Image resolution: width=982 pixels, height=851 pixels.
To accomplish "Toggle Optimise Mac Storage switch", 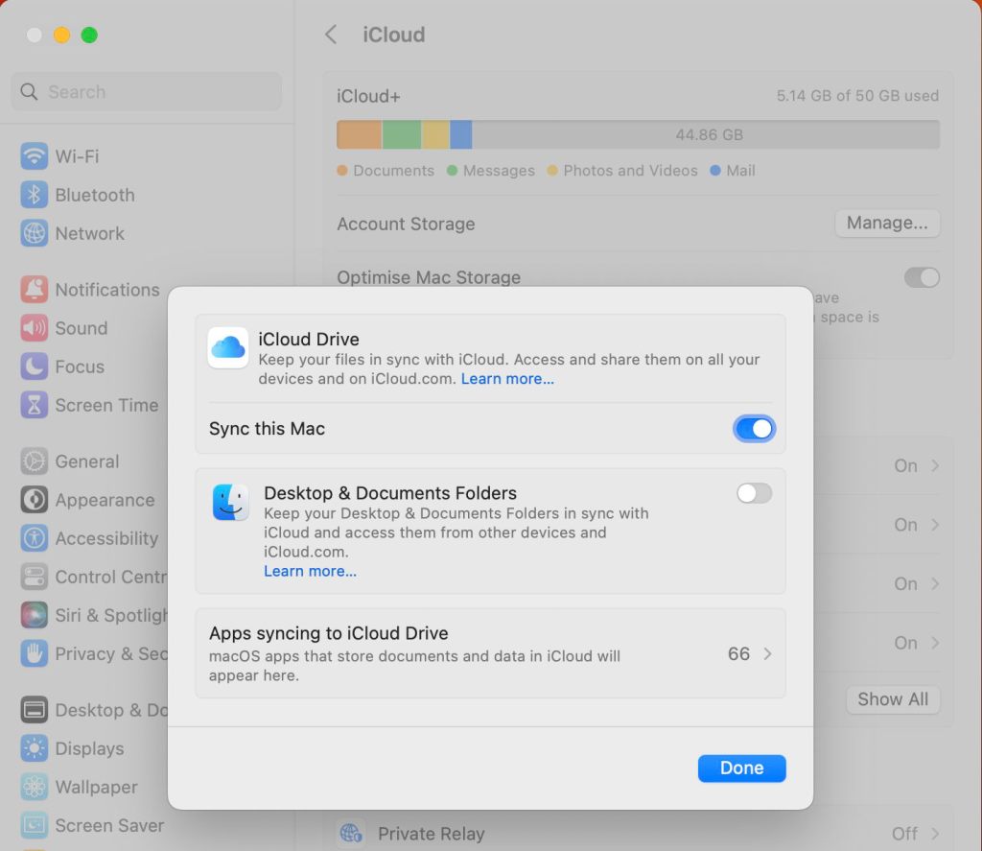I will click(922, 277).
